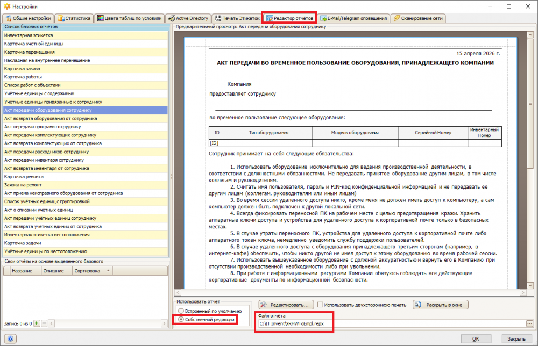Image resolution: width=538 pixels, height=346 pixels.
Task: Click the 'Редактировать…' edit report button
Action: pyautogui.click(x=286, y=305)
